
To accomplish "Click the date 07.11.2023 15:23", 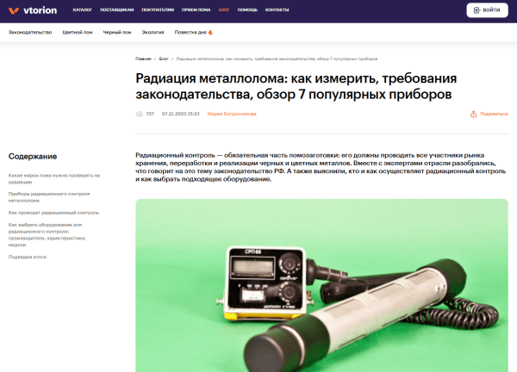I will pyautogui.click(x=181, y=114).
